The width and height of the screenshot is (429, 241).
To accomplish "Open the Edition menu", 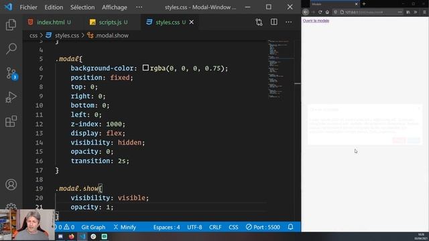I will click(54, 7).
